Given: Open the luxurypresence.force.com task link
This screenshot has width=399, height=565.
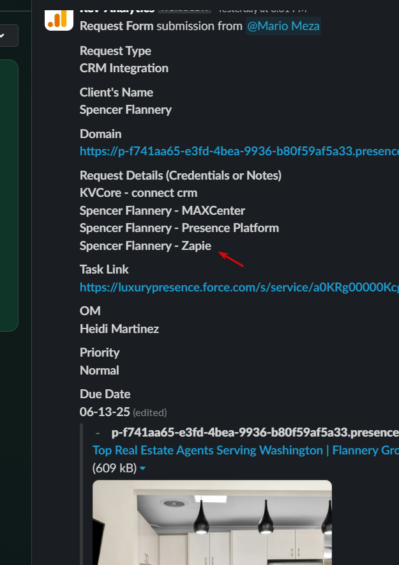Looking at the screenshot, I should pyautogui.click(x=239, y=287).
